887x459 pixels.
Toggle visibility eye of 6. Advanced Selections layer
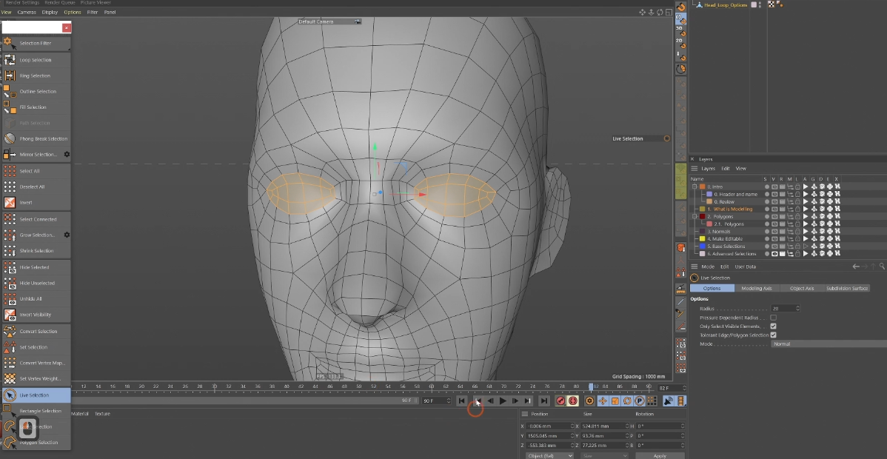tap(774, 254)
